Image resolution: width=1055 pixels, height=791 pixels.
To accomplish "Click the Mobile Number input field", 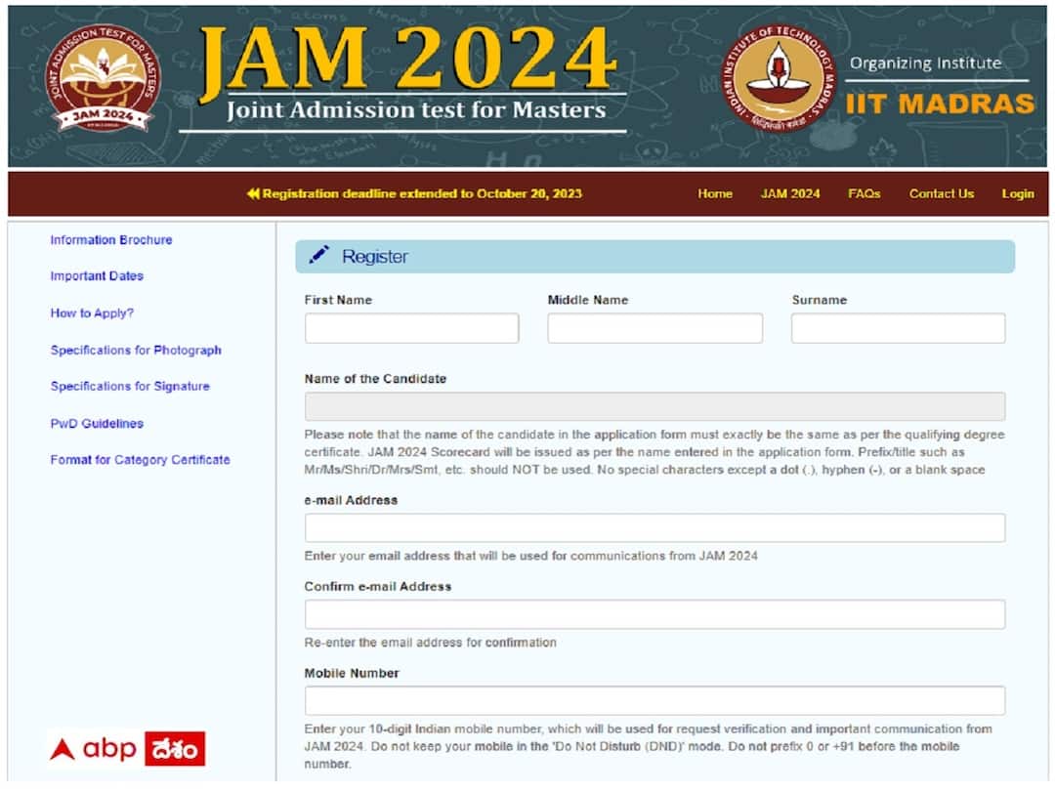I will coord(654,699).
